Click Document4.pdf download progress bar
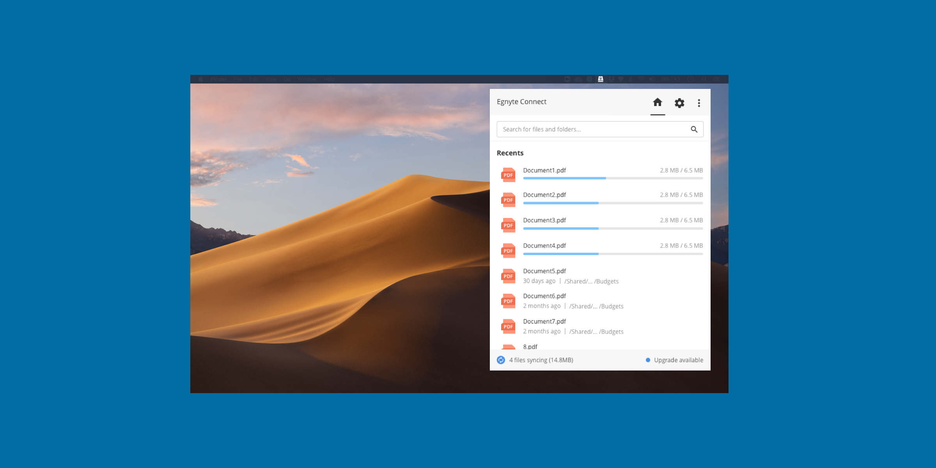The width and height of the screenshot is (936, 468). point(613,254)
